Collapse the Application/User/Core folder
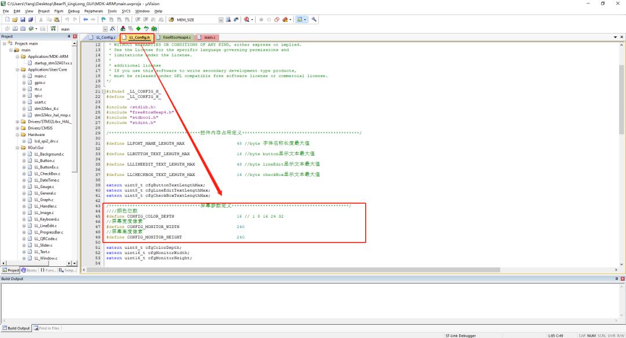This screenshot has height=338, width=626. pyautogui.click(x=17, y=69)
